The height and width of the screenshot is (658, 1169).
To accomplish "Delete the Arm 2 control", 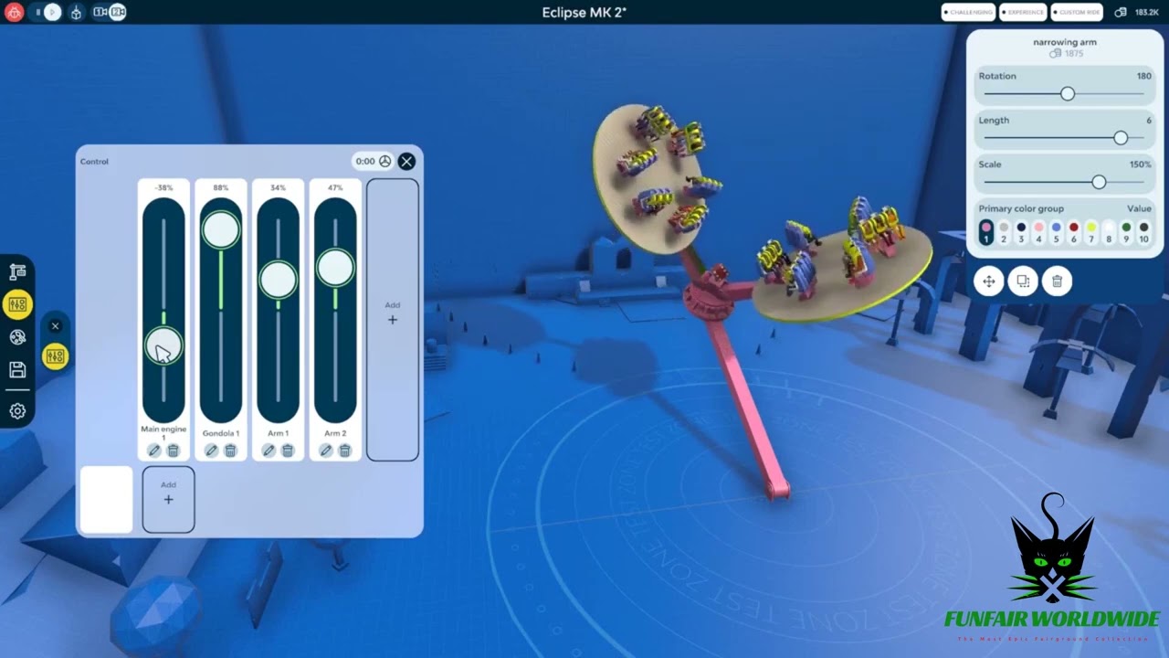I will (x=345, y=451).
